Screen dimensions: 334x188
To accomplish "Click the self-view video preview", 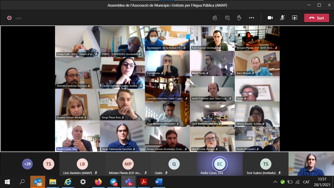I will [x=311, y=164].
